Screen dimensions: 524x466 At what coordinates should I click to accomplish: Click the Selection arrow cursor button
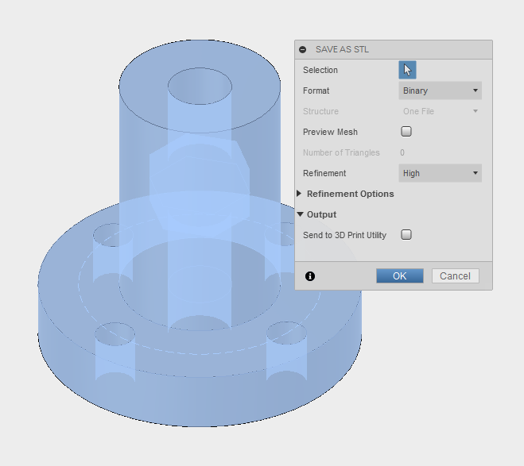point(407,70)
